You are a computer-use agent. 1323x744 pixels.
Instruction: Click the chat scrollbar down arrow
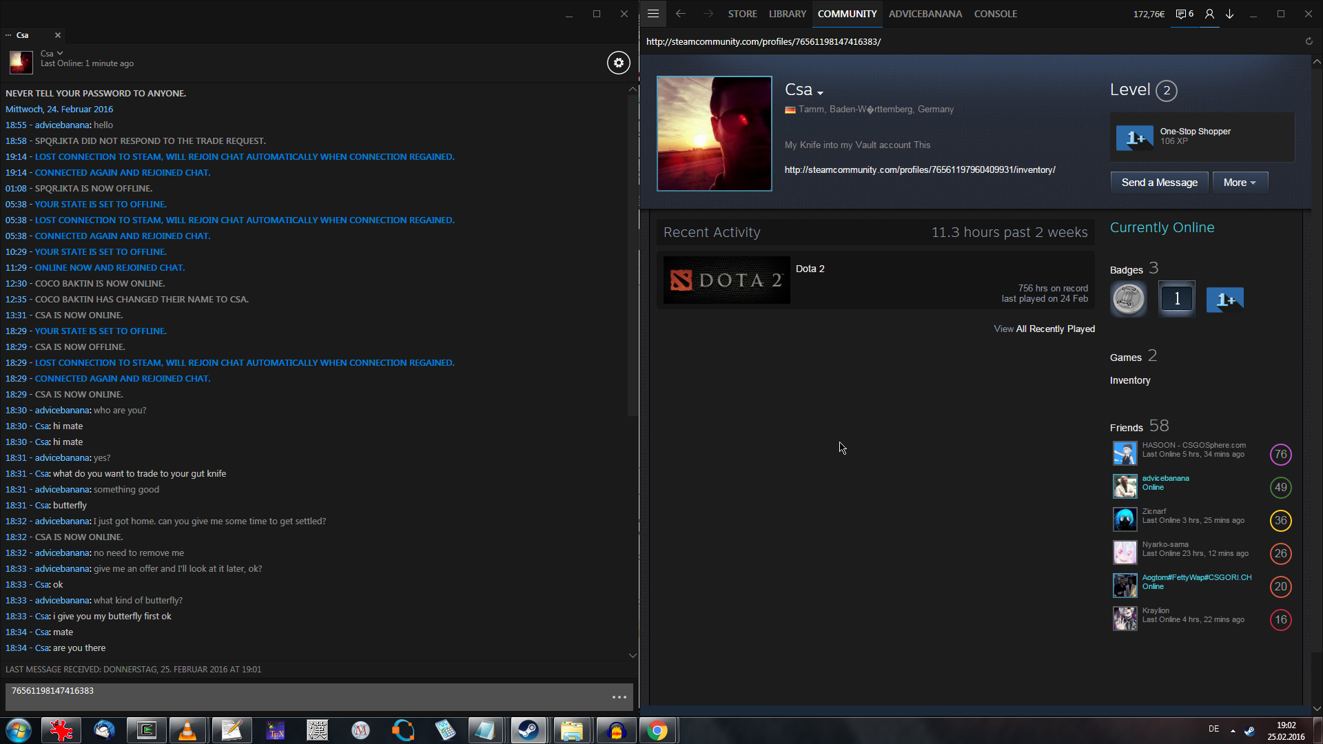633,655
